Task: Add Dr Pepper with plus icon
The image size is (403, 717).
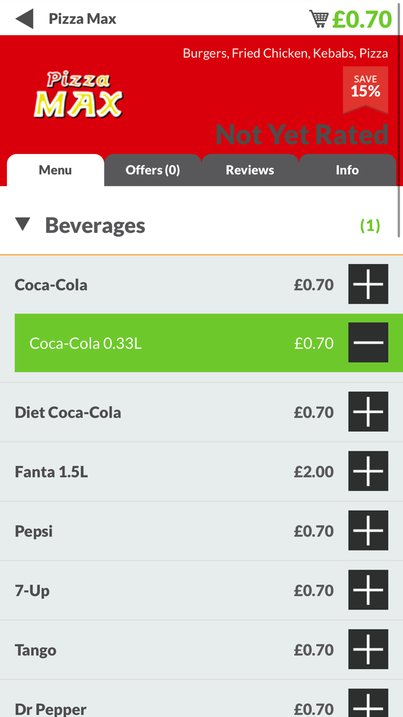Action: 368,704
